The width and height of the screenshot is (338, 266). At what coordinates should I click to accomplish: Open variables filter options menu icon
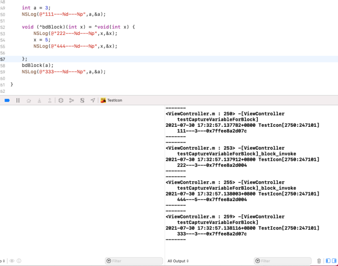pyautogui.click(x=109, y=261)
